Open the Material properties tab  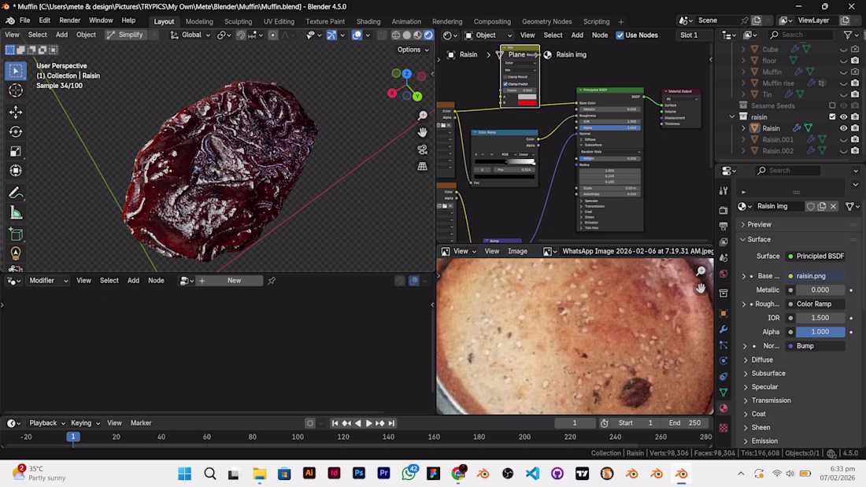point(724,408)
